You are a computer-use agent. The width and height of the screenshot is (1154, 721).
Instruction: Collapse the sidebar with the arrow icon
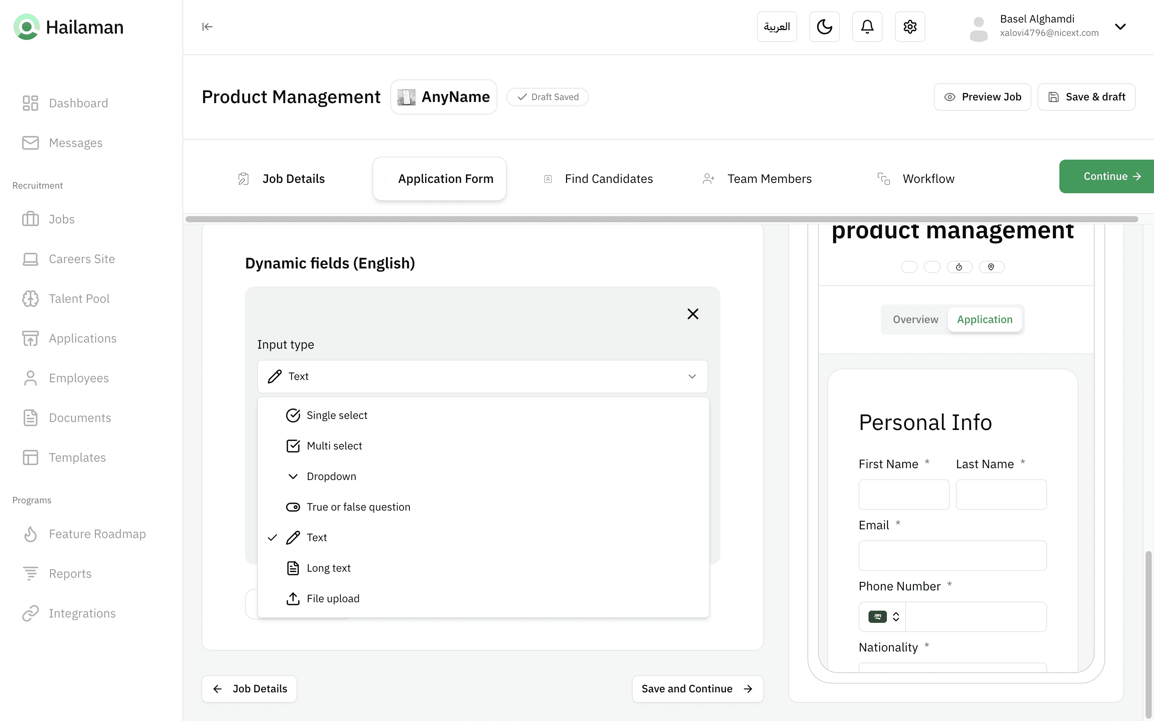(x=207, y=27)
